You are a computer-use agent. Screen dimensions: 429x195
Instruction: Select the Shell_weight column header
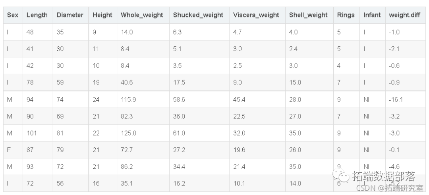pyautogui.click(x=308, y=15)
